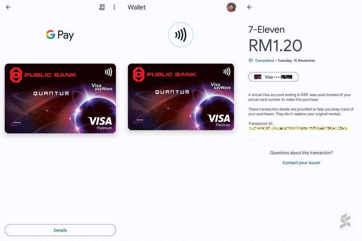
Task: Go back using the left panel's arrow
Action: [x=8, y=7]
